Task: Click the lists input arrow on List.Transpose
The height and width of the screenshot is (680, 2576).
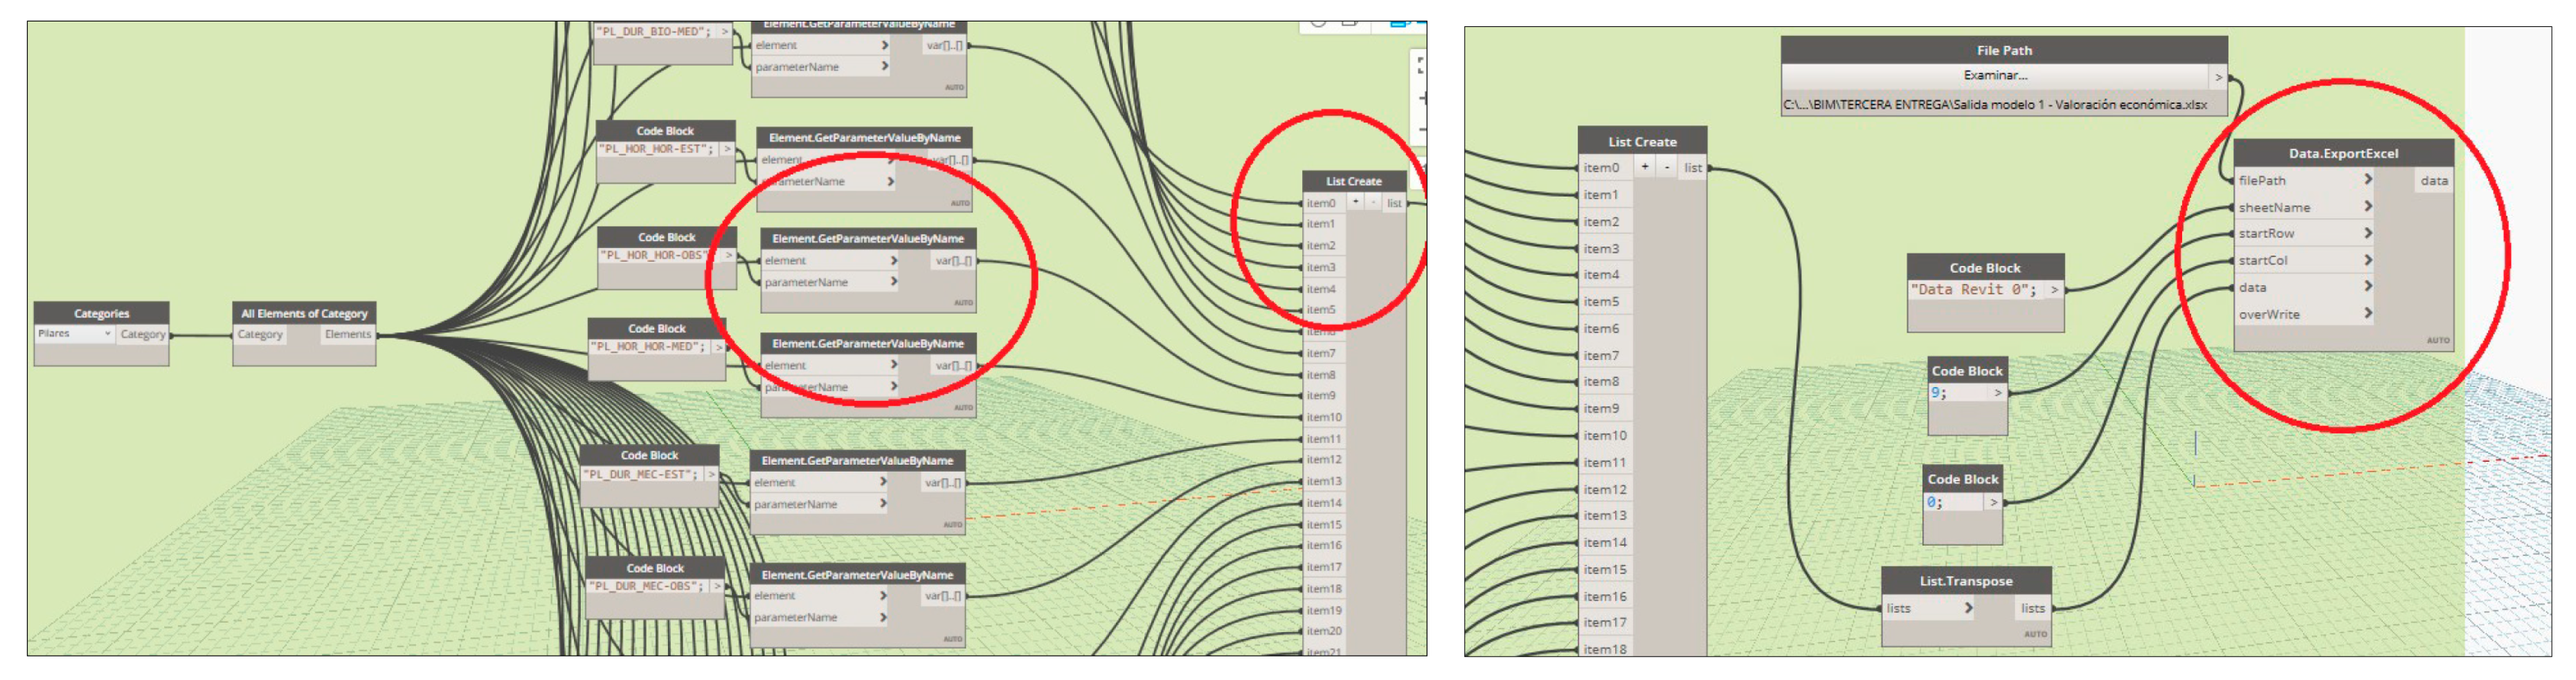Action: 1967,608
